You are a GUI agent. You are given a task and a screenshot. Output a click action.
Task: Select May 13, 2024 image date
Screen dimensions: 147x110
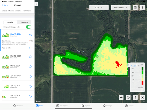[16, 34]
